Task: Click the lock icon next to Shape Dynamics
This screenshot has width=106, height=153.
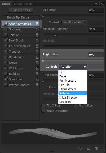Action: (x=37, y=24)
